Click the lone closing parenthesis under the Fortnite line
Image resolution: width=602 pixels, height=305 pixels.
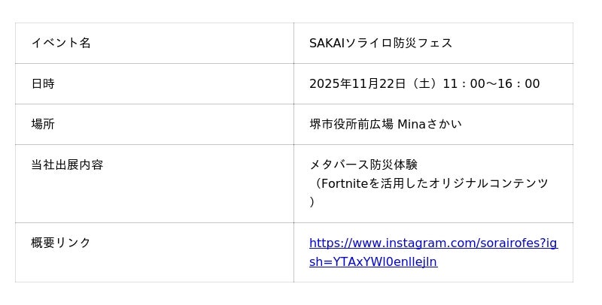click(x=312, y=202)
